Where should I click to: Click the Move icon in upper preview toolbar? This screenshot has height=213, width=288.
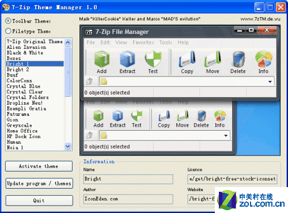click(213, 59)
